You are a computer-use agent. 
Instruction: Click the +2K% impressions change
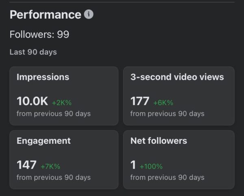(x=62, y=102)
